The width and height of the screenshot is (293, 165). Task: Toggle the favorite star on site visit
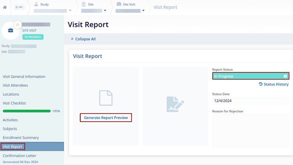[17, 24]
